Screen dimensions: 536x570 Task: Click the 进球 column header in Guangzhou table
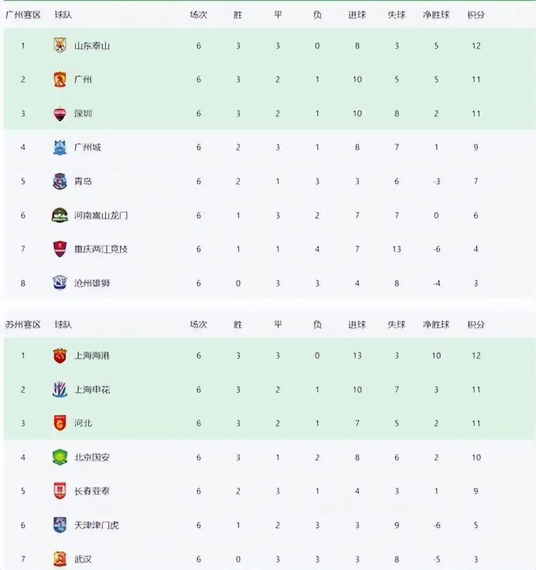tap(357, 15)
